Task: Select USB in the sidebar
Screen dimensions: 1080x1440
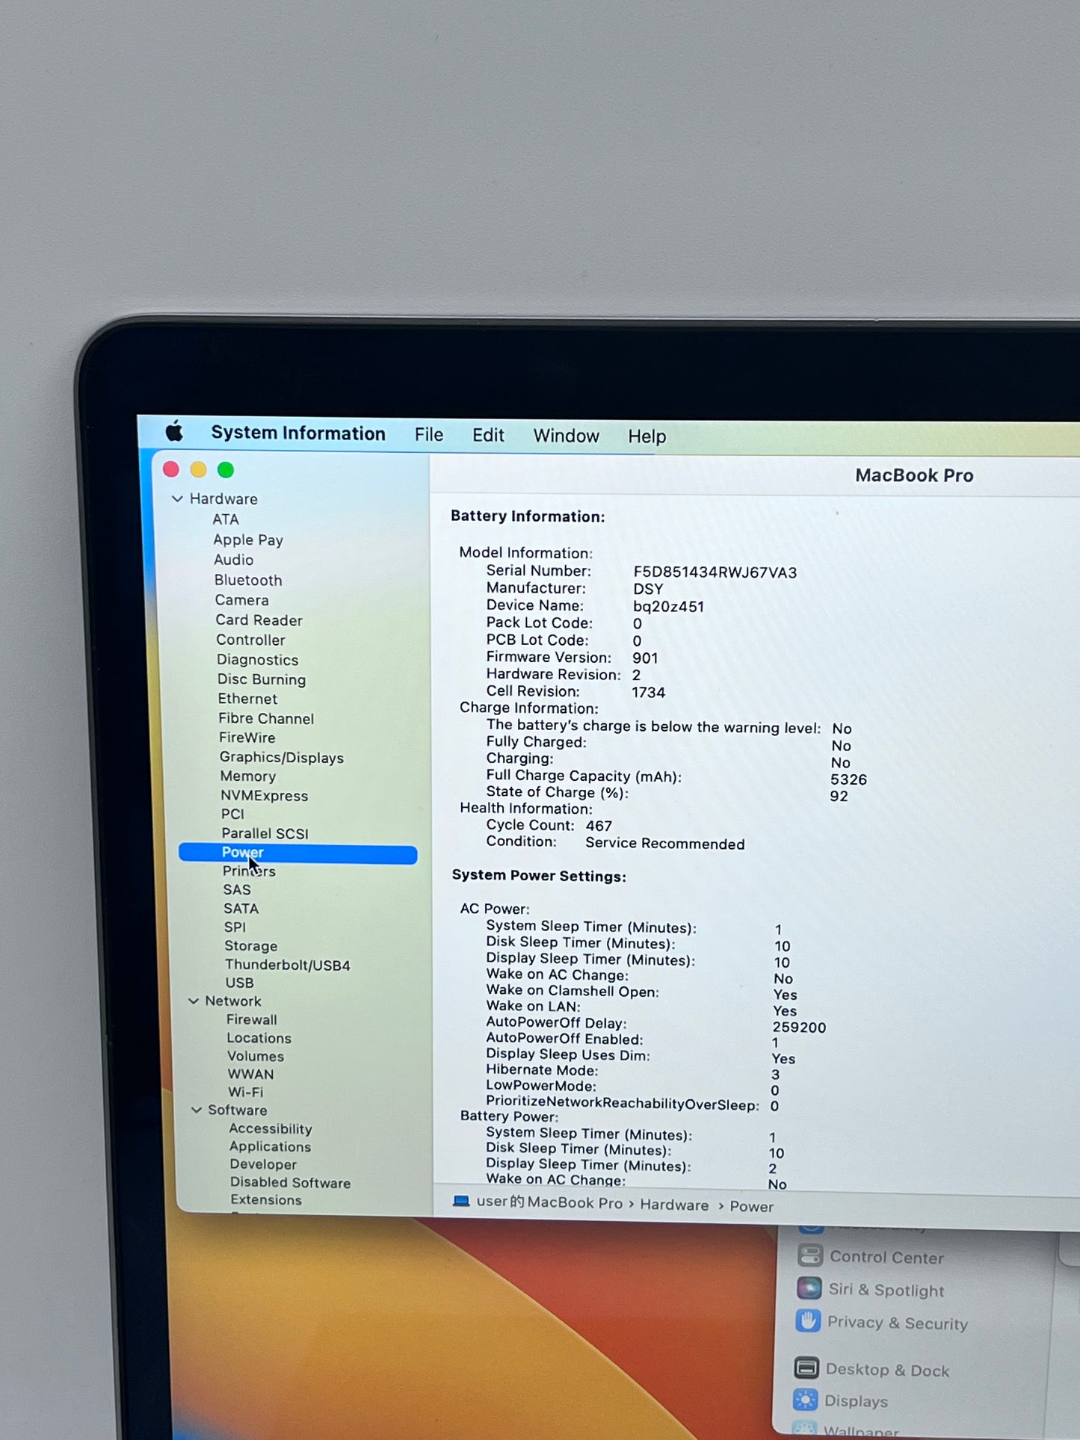Action: tap(239, 983)
